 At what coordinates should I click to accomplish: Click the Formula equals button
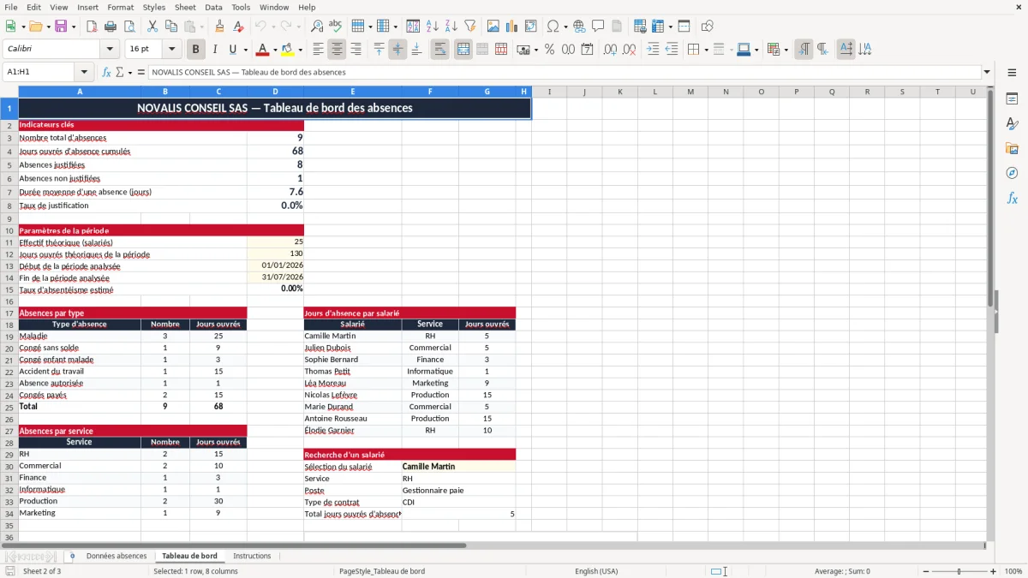[x=141, y=73]
